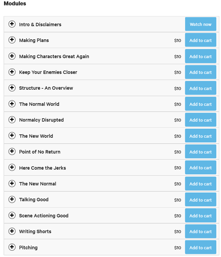Click plus icon next to The Normal World
Viewport: 221px width, 257px height.
coord(12,104)
